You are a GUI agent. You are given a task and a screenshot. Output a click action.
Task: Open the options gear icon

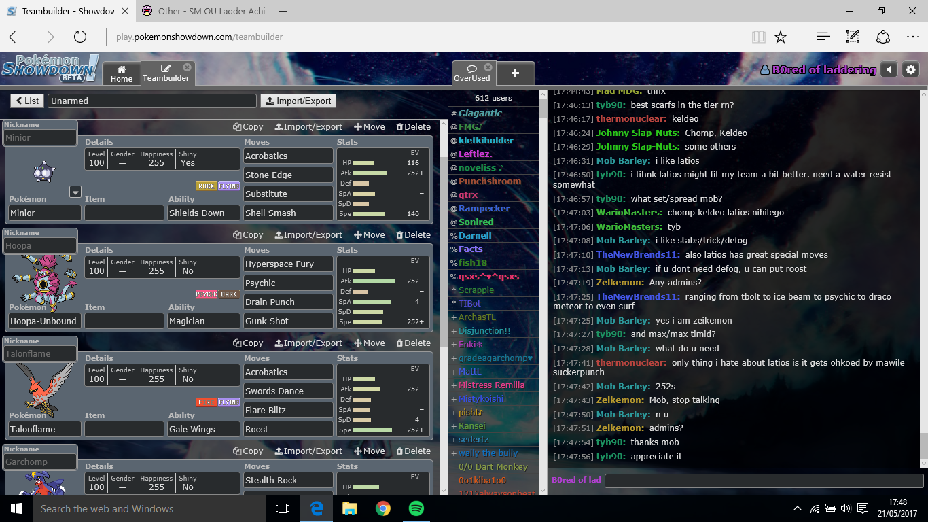coord(911,69)
